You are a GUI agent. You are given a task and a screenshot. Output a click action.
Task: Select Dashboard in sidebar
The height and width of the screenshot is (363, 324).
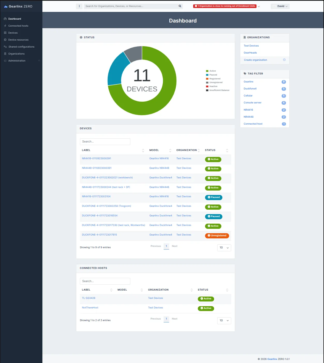[15, 19]
